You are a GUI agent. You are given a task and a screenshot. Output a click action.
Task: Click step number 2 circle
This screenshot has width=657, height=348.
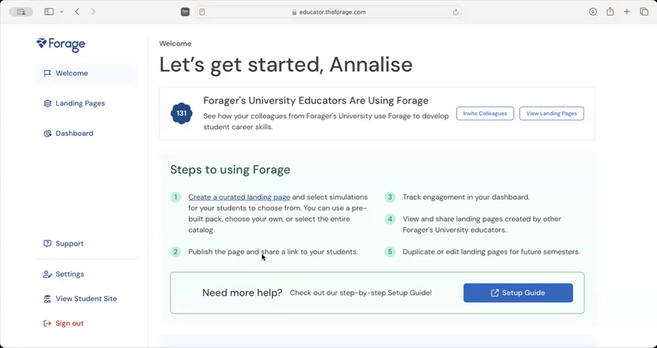[x=176, y=252]
